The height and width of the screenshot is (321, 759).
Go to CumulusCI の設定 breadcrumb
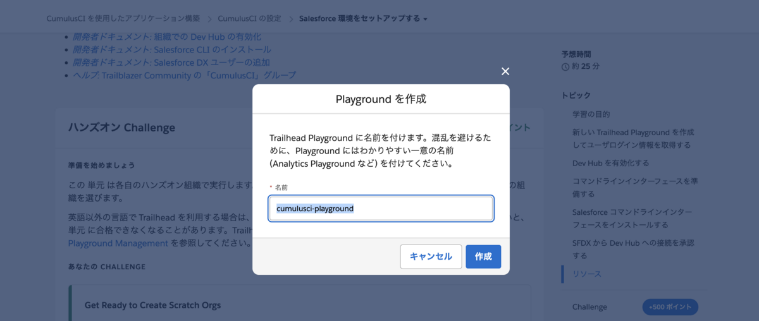(x=249, y=18)
